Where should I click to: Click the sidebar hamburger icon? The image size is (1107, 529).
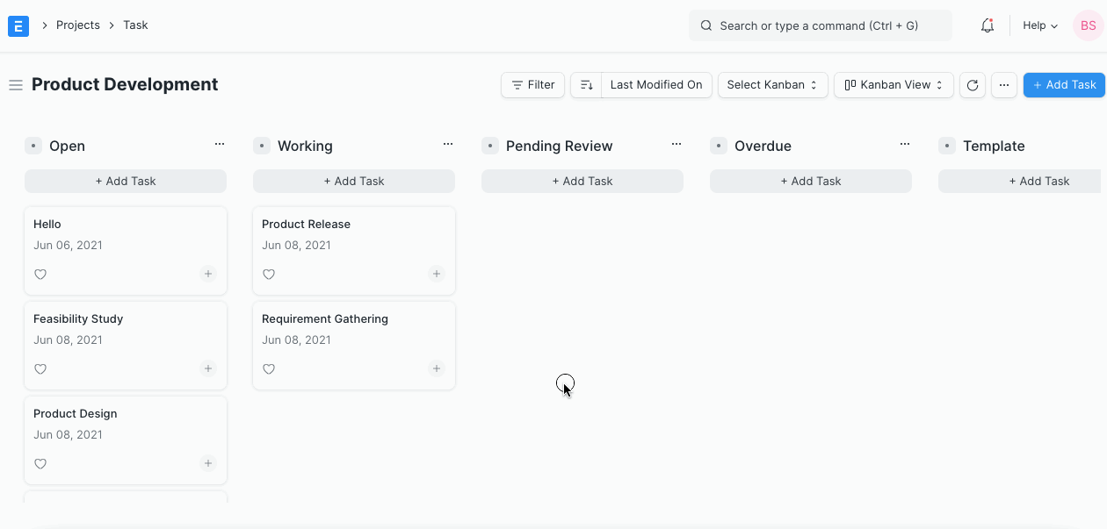[16, 84]
